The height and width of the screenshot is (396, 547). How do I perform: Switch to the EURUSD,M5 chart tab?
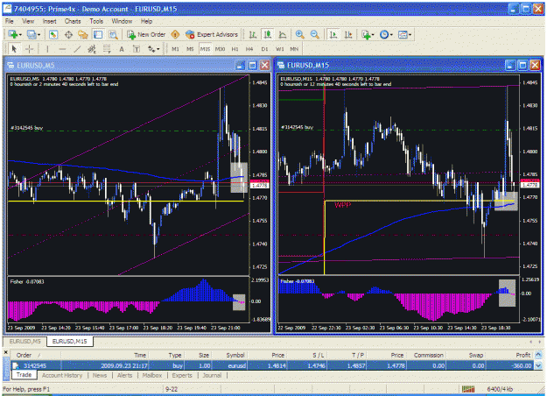tap(25, 341)
